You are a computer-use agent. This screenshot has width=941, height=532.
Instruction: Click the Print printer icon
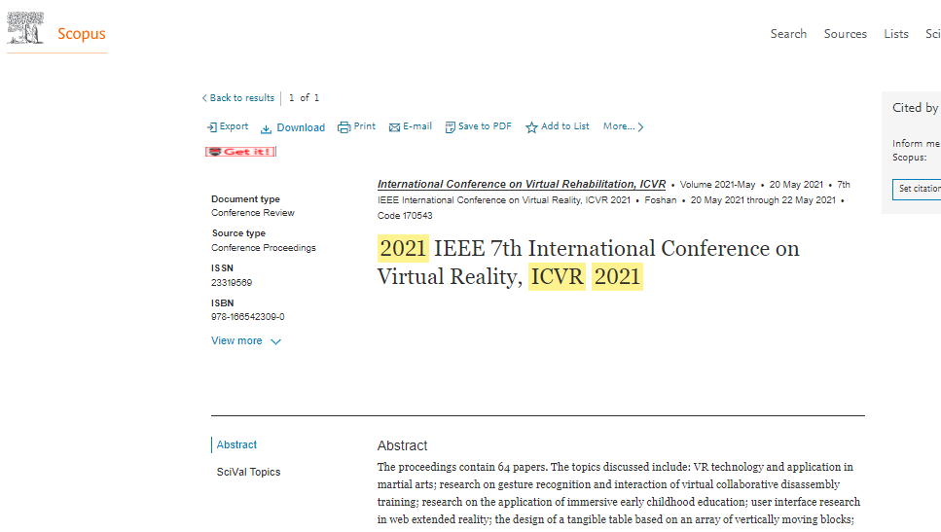(344, 127)
